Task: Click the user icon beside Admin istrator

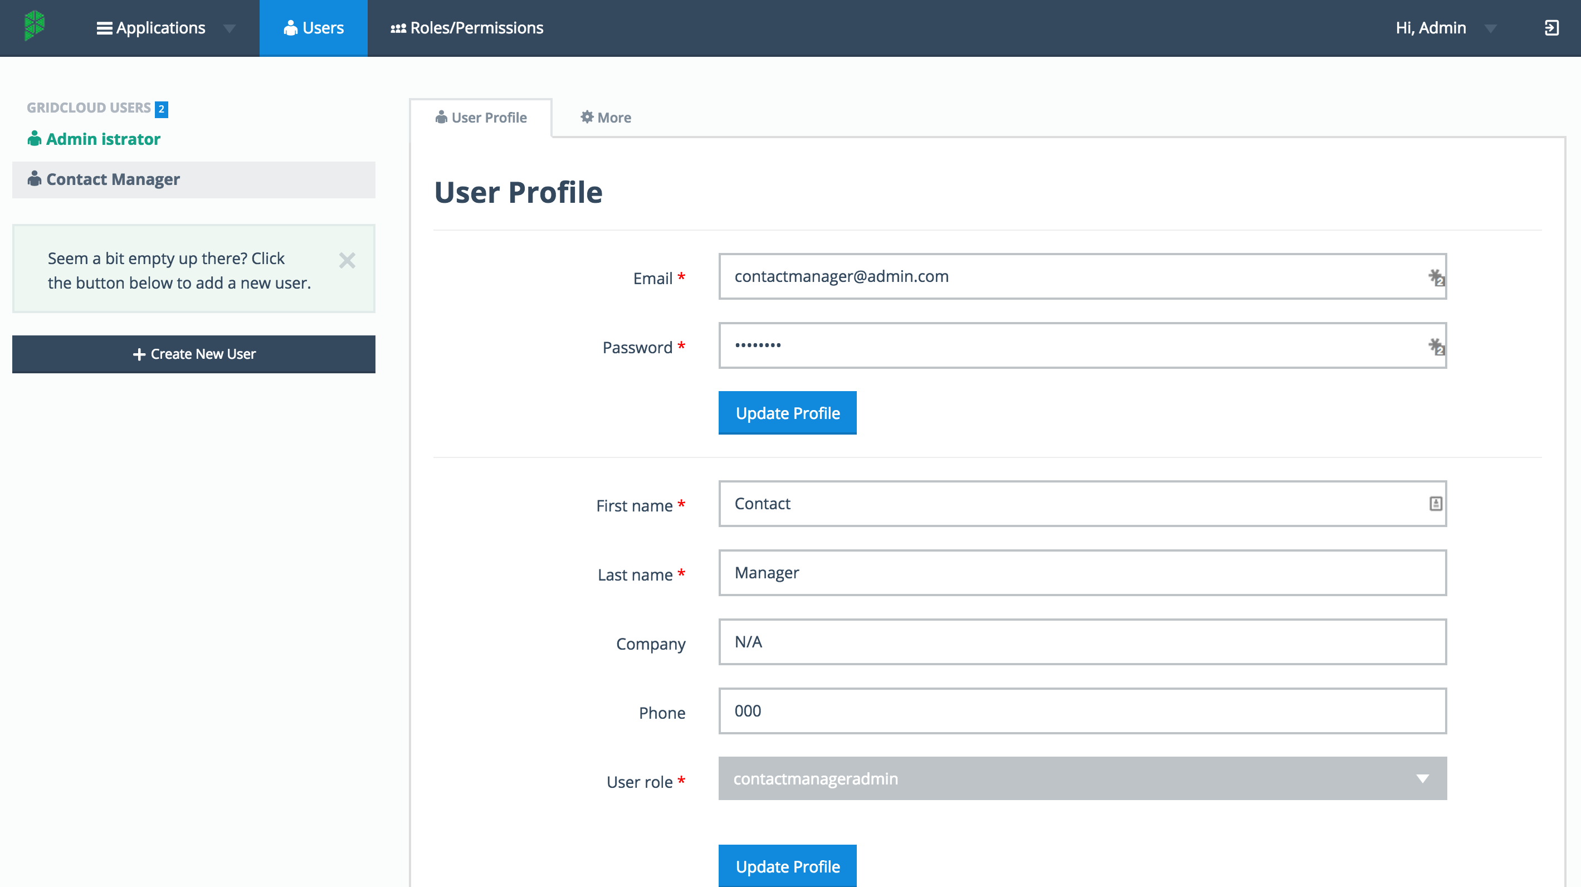Action: click(35, 139)
